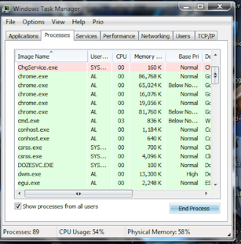This screenshot has height=244, width=241.
Task: Select chrome.exe using 81,760 K memory
Action: coord(113,112)
